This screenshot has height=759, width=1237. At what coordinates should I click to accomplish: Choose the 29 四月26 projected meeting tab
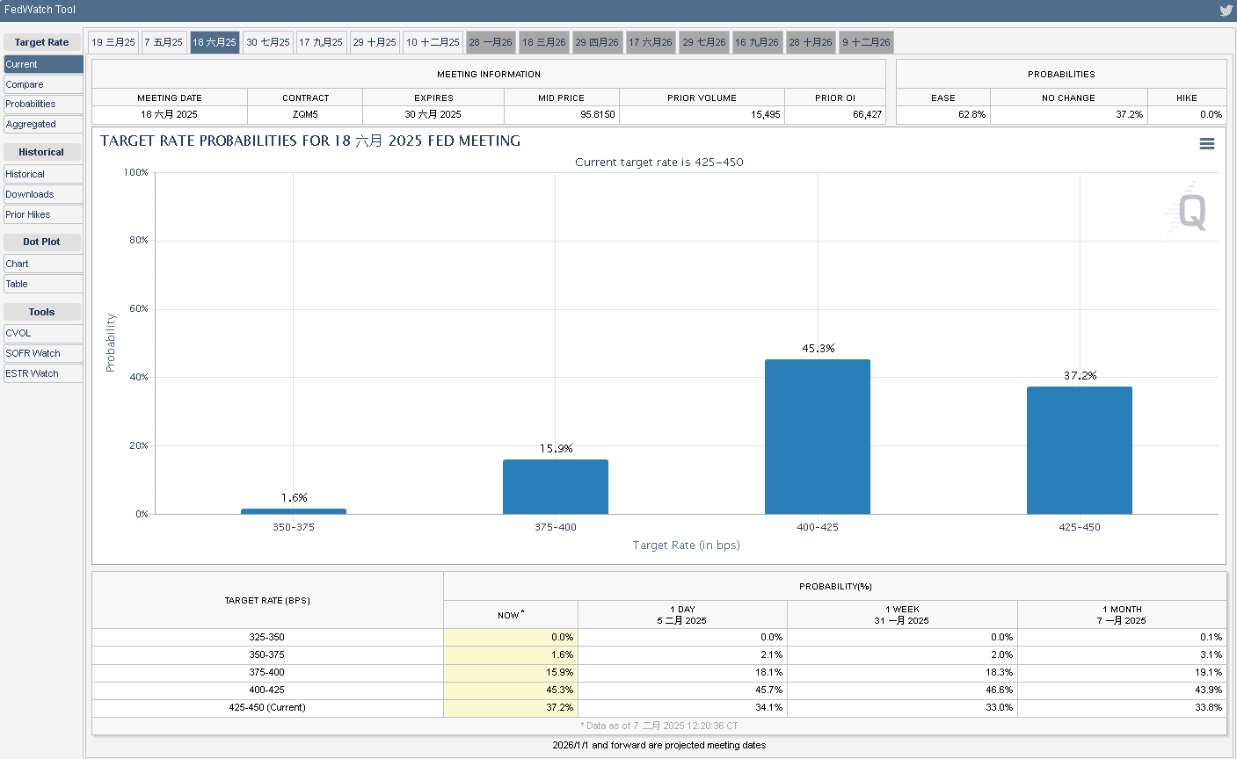597,42
